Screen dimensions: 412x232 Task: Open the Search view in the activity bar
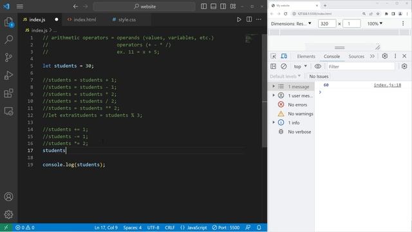point(8,40)
